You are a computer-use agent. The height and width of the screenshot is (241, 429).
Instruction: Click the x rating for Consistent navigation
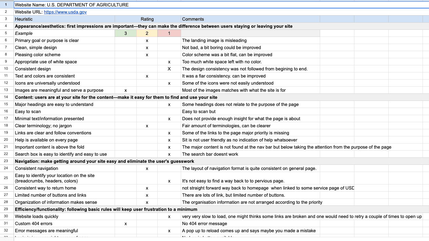pyautogui.click(x=147, y=168)
